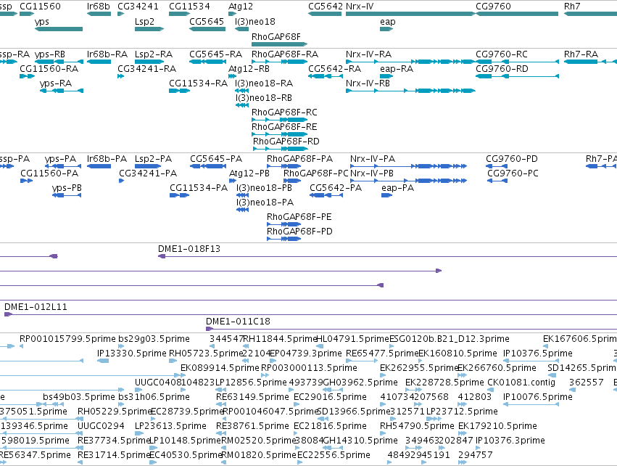Click the Nrx-IV gene bar
The image size is (617, 466).
coord(410,14)
